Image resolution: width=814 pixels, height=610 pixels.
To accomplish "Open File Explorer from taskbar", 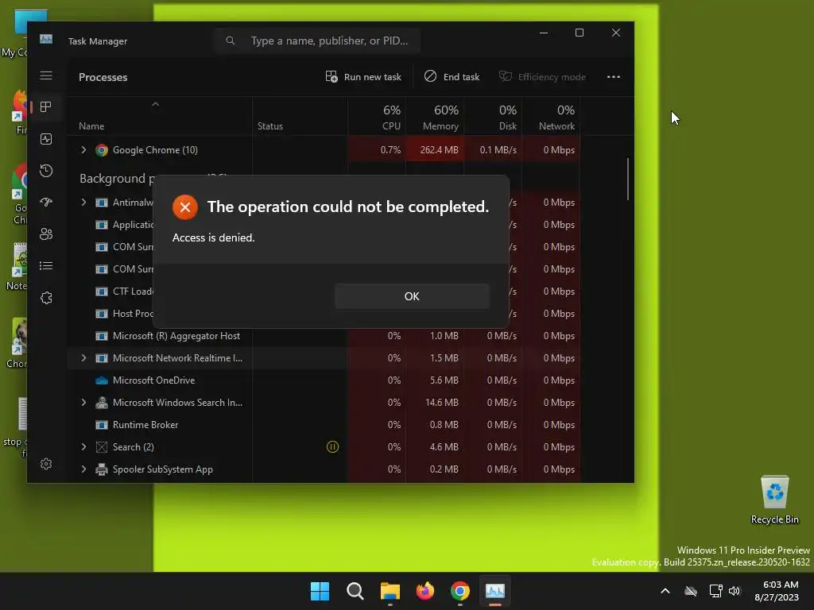I will pos(390,591).
